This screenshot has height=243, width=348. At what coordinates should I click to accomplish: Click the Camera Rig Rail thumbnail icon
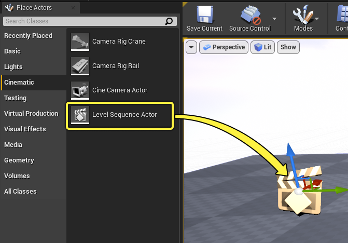tap(80, 66)
